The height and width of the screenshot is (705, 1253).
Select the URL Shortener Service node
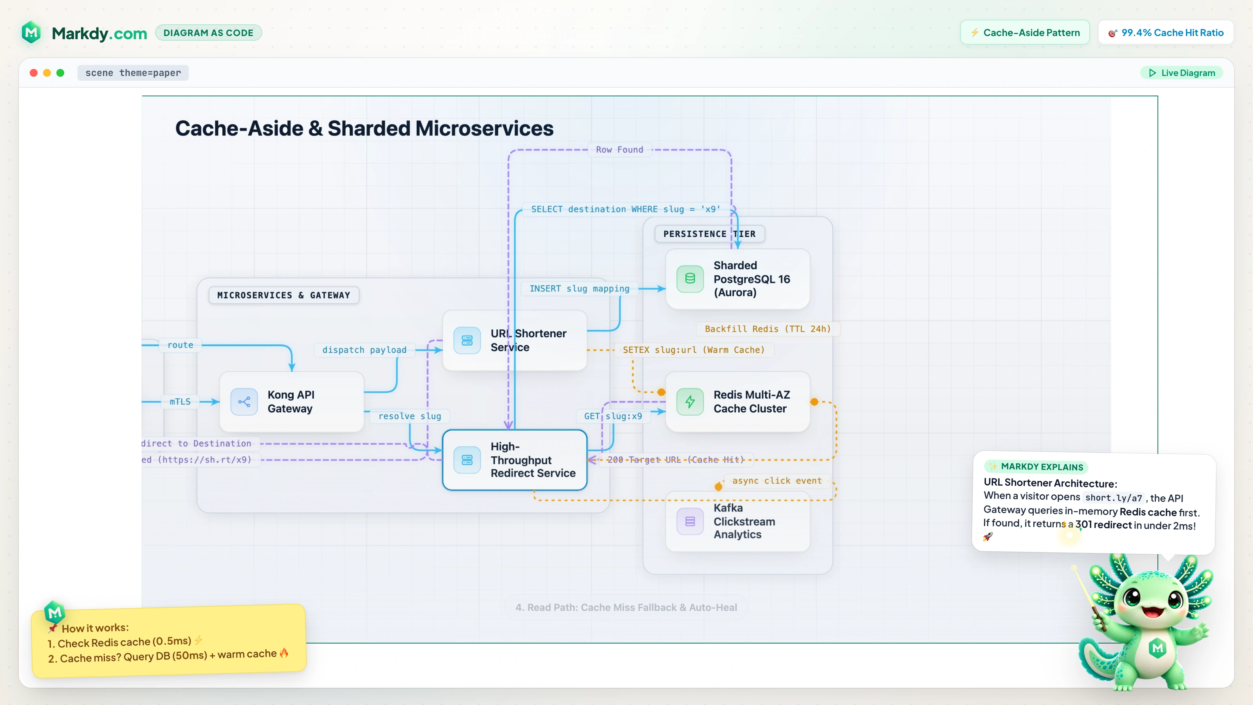[515, 340]
